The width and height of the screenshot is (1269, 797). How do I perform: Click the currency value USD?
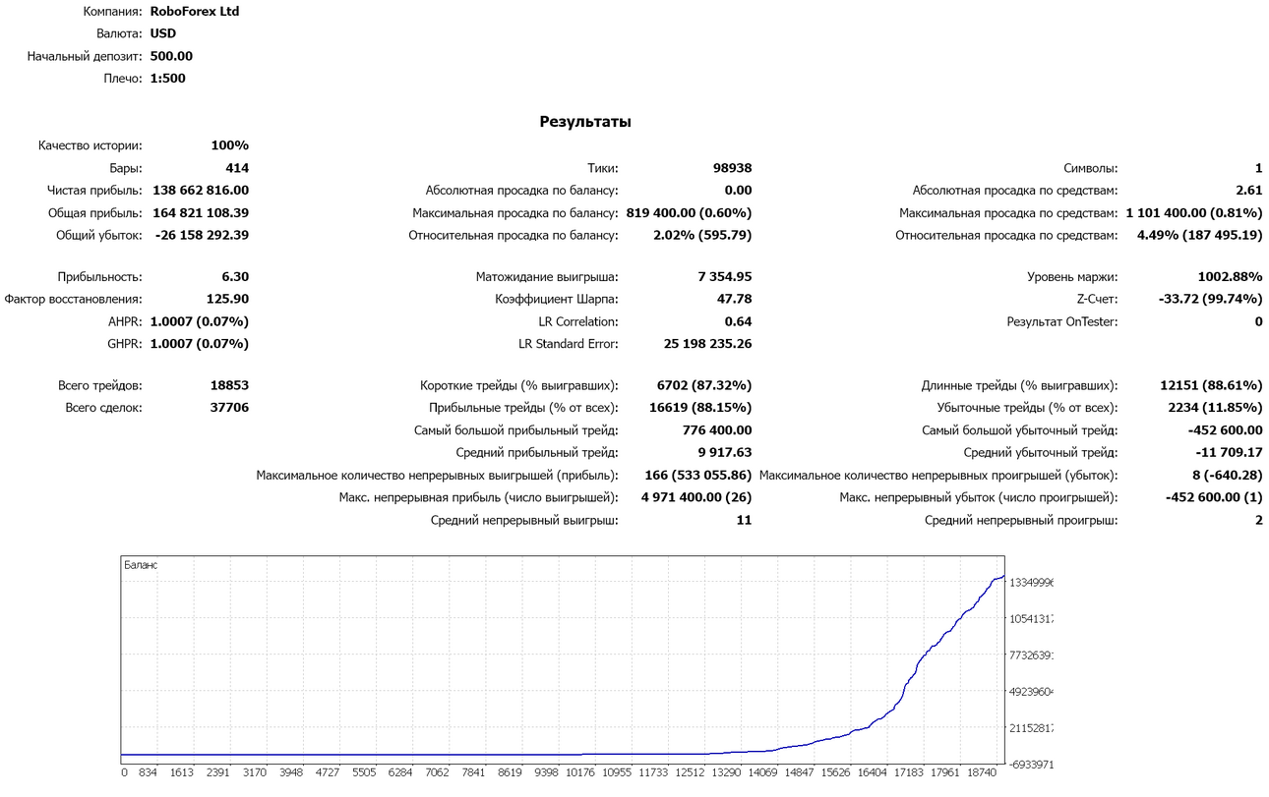point(163,33)
